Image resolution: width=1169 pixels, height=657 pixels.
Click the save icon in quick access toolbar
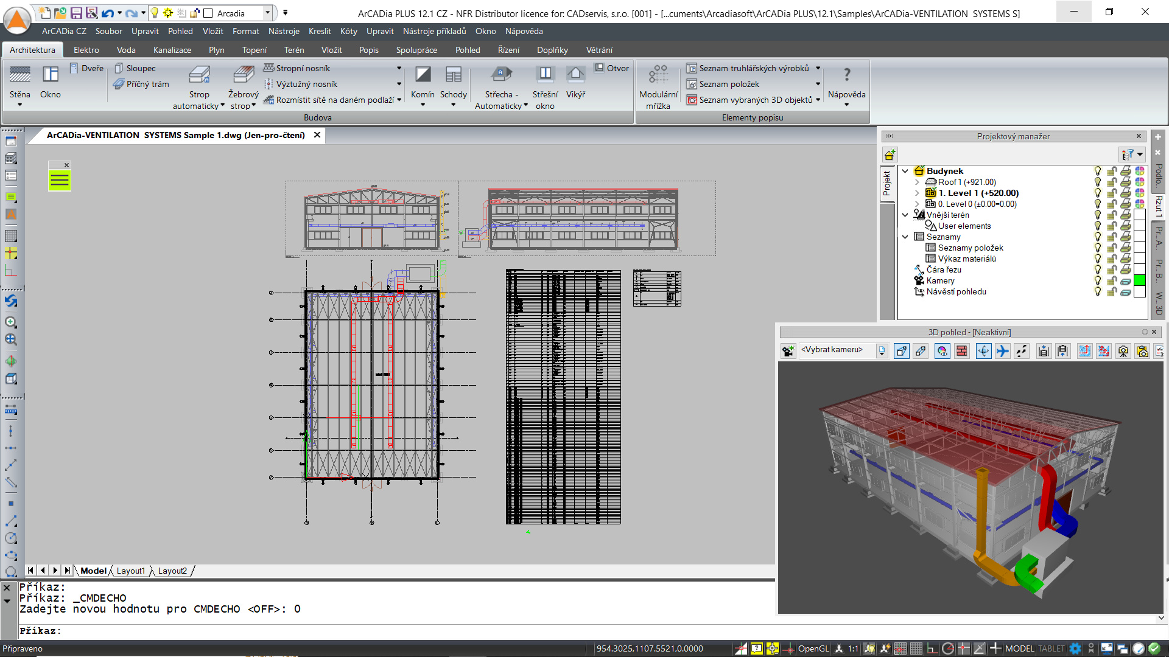(76, 13)
